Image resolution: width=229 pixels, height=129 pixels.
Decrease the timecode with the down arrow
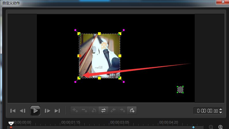[x=221, y=112]
